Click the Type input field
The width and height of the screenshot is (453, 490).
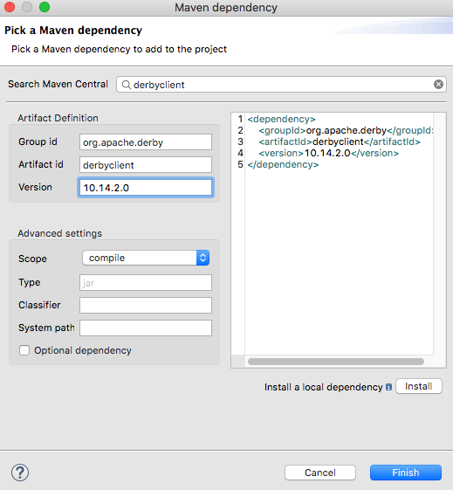point(146,282)
